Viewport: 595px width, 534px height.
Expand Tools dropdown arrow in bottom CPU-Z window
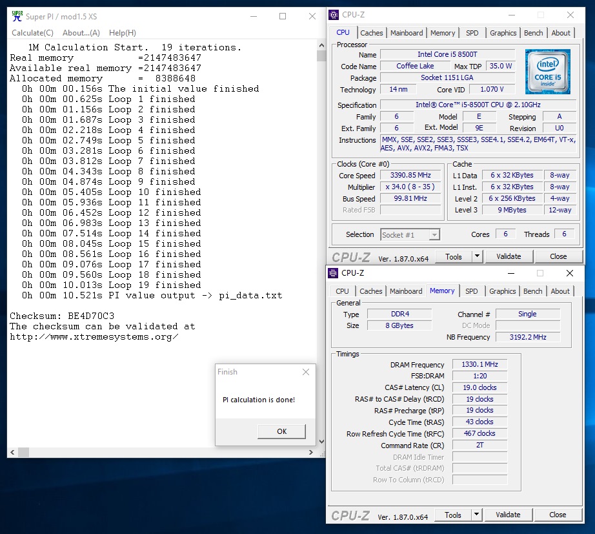click(476, 515)
